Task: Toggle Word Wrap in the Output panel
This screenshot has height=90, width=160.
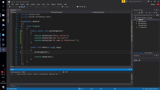Action: (x=67, y=72)
